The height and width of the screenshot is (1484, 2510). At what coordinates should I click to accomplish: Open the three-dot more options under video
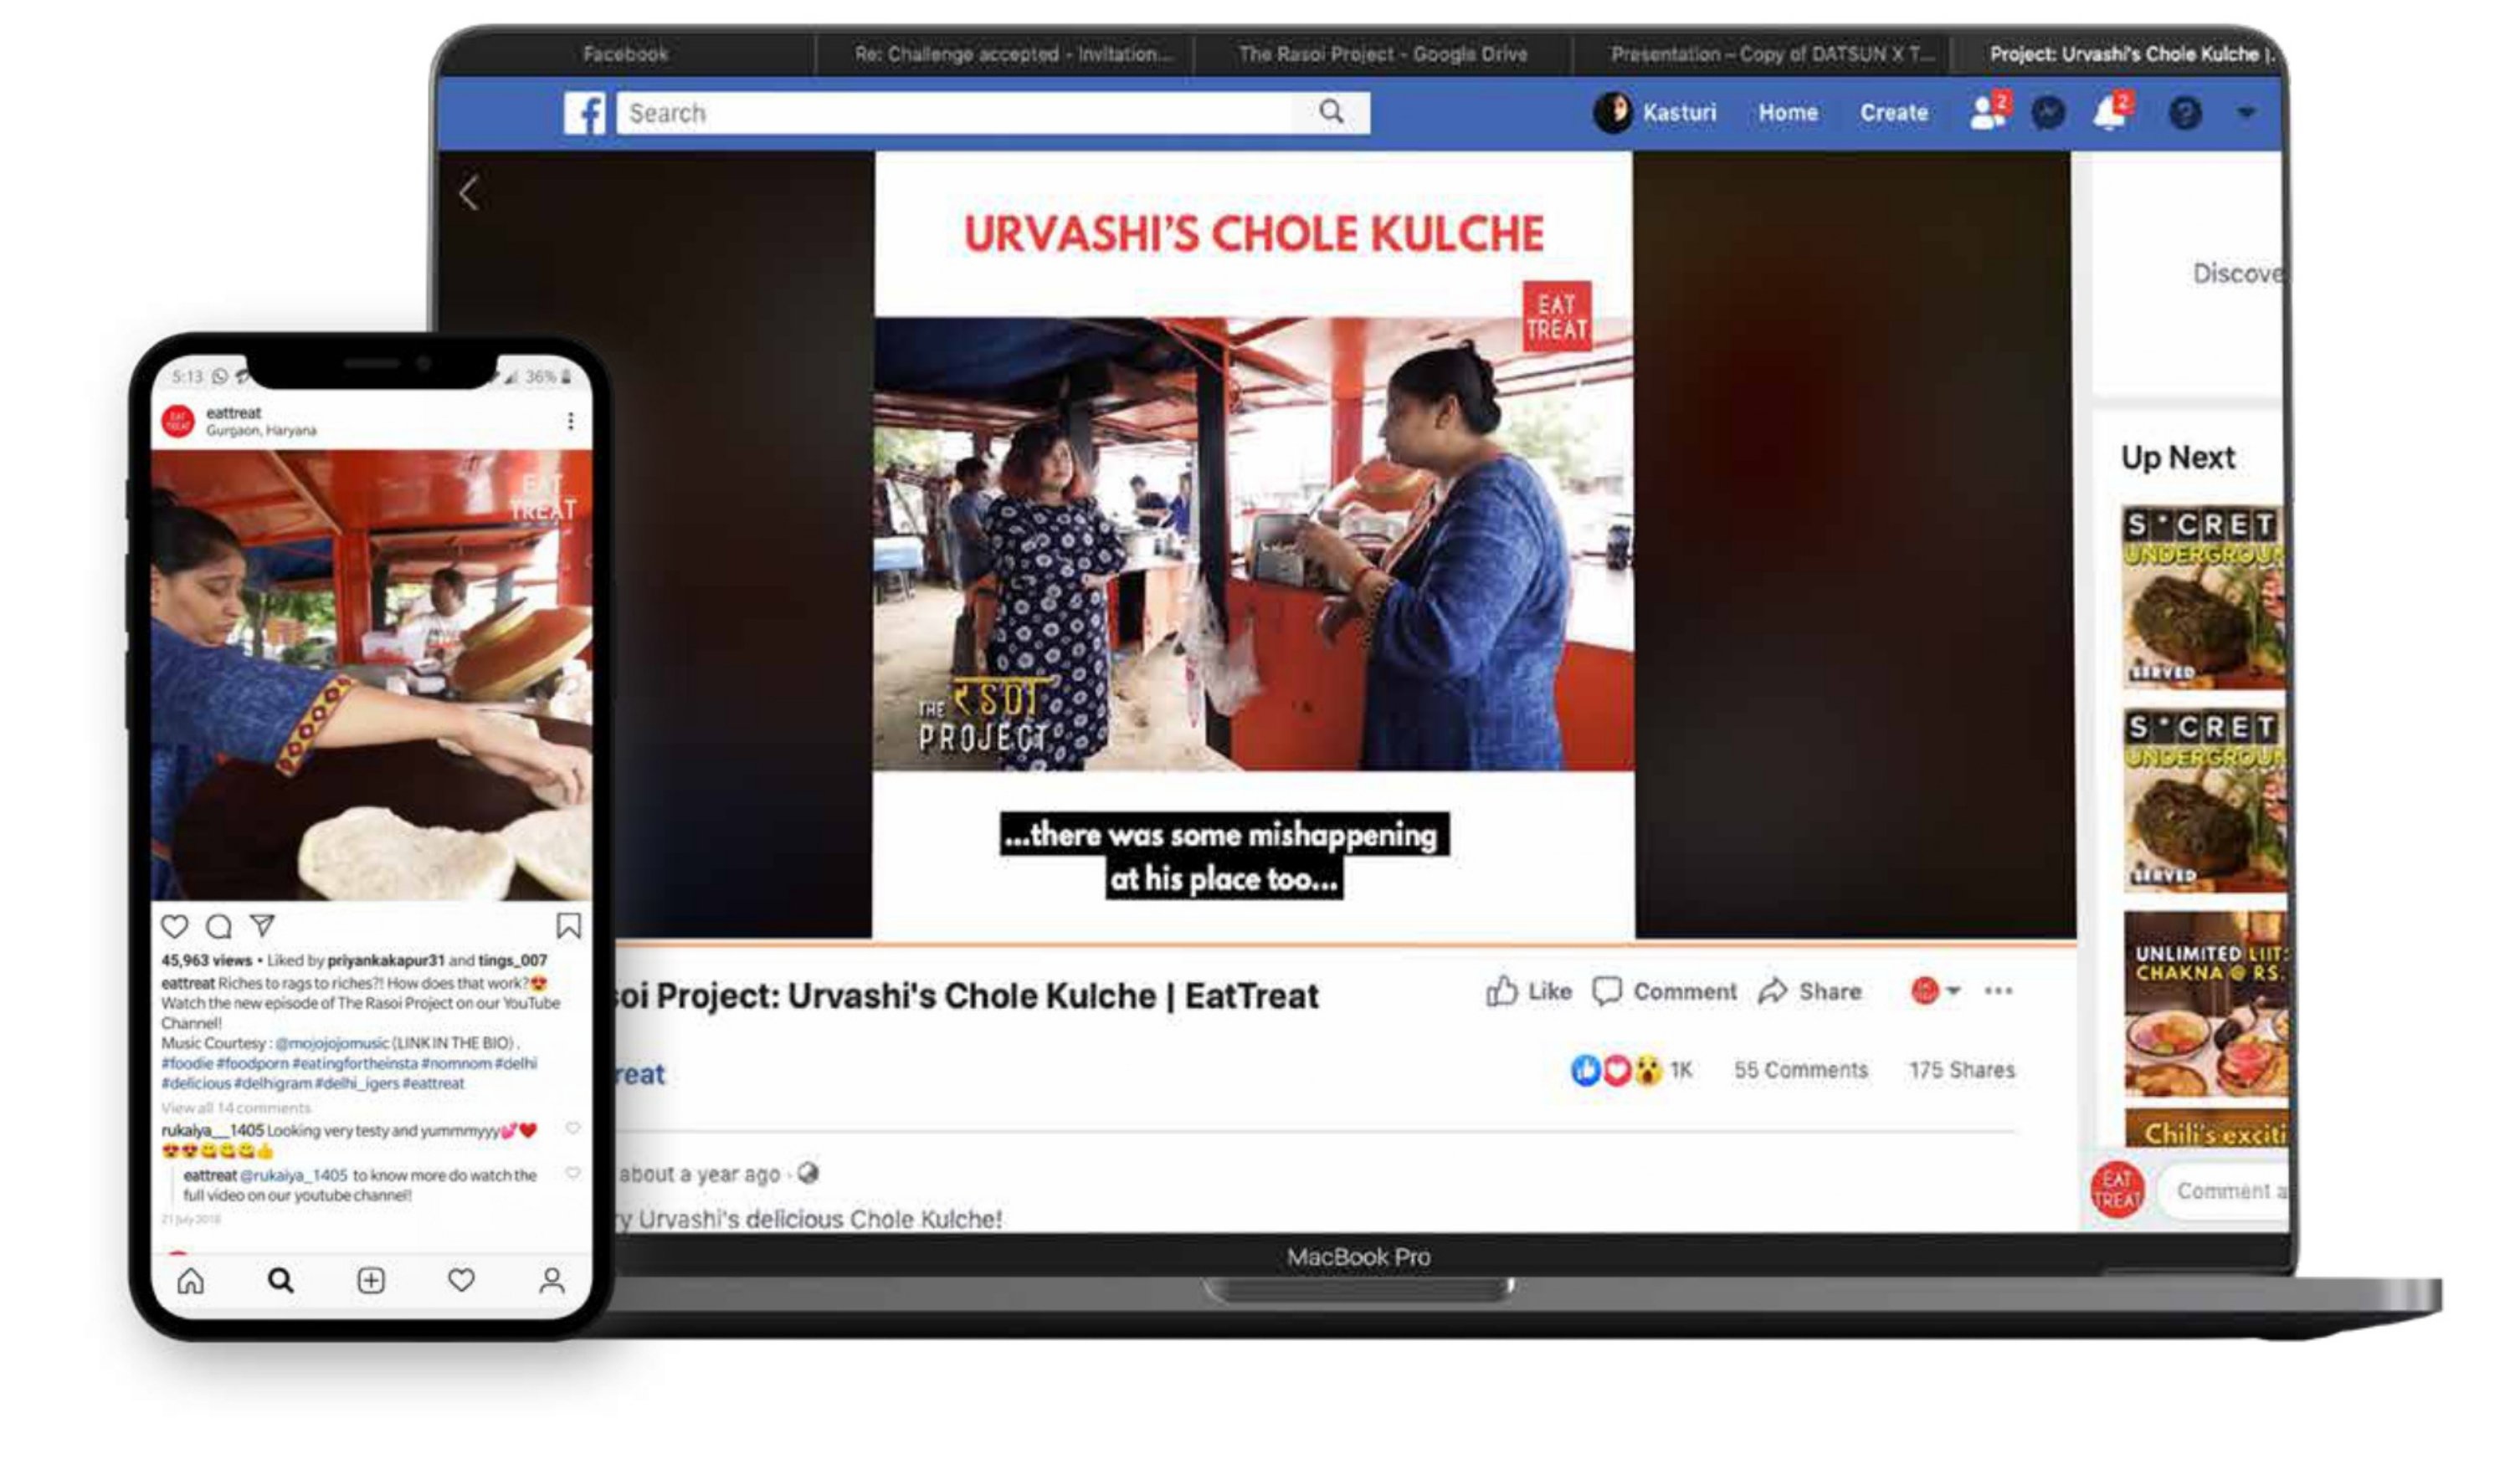coord(1998,991)
